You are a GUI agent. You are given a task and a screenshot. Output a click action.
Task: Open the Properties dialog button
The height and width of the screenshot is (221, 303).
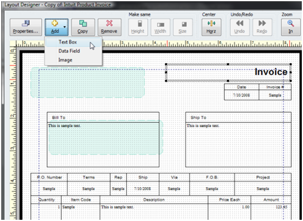coord(25,27)
